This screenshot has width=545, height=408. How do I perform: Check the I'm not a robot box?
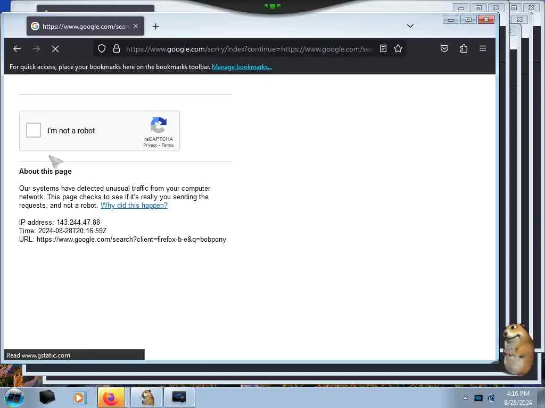(34, 130)
